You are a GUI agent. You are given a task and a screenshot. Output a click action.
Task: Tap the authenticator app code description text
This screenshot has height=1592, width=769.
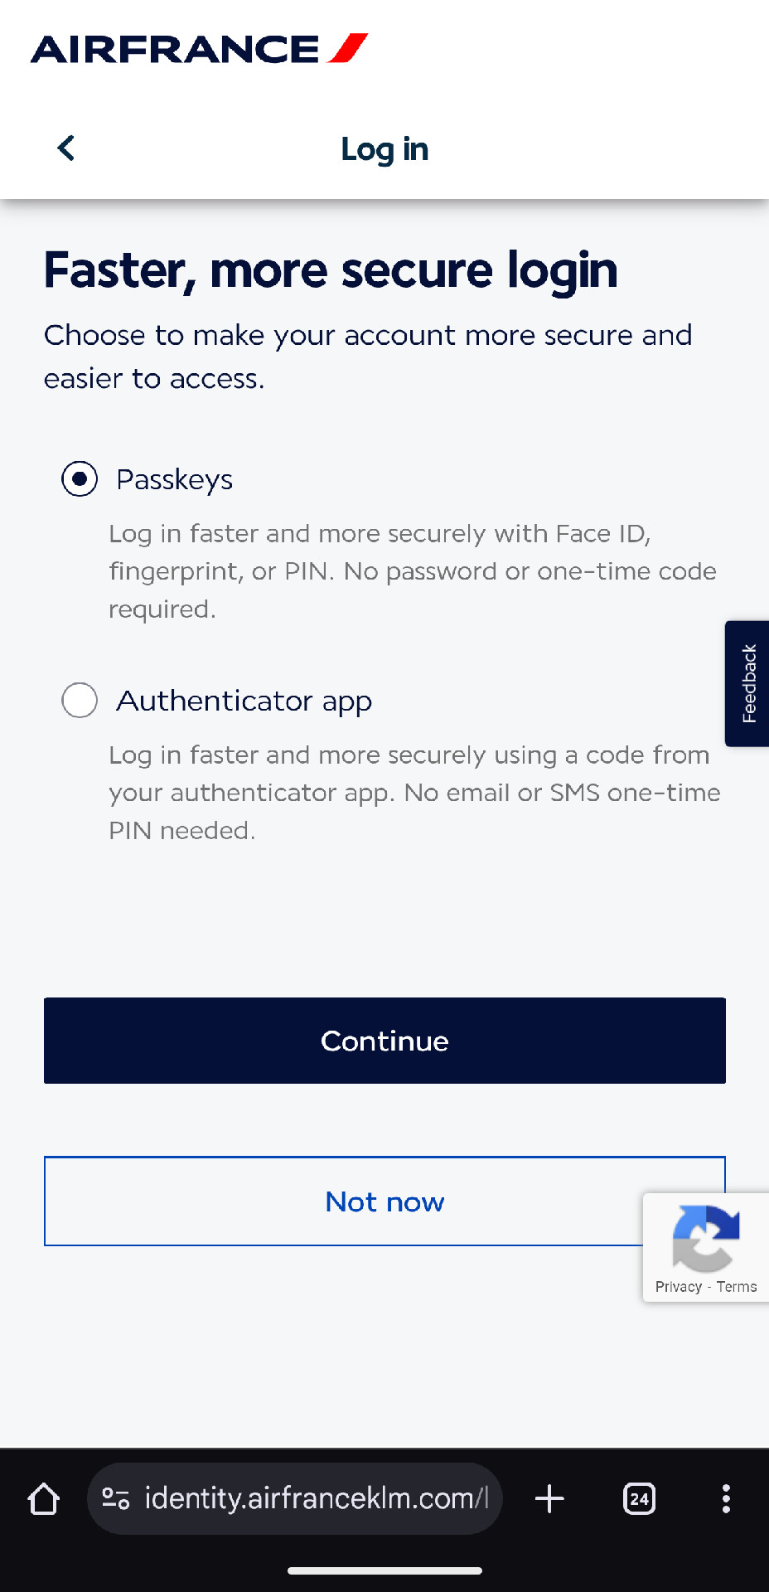tap(414, 793)
